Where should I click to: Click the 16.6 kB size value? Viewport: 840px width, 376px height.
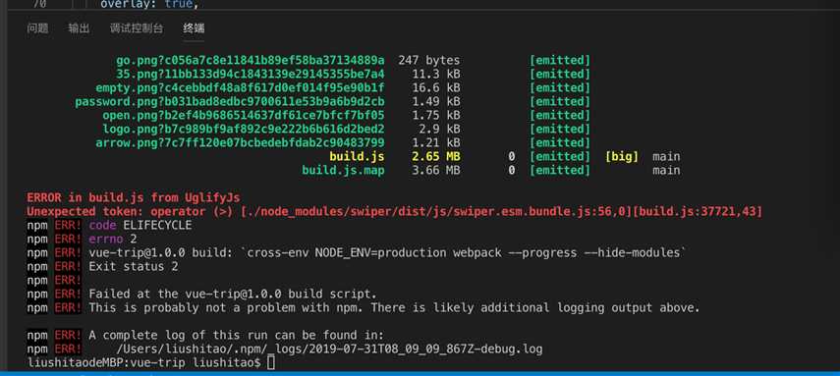point(436,87)
